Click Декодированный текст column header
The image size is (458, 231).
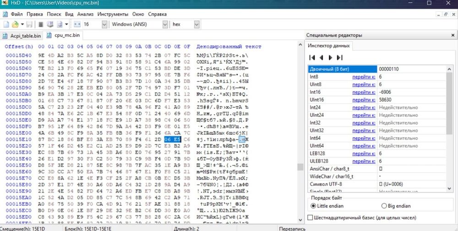point(229,47)
